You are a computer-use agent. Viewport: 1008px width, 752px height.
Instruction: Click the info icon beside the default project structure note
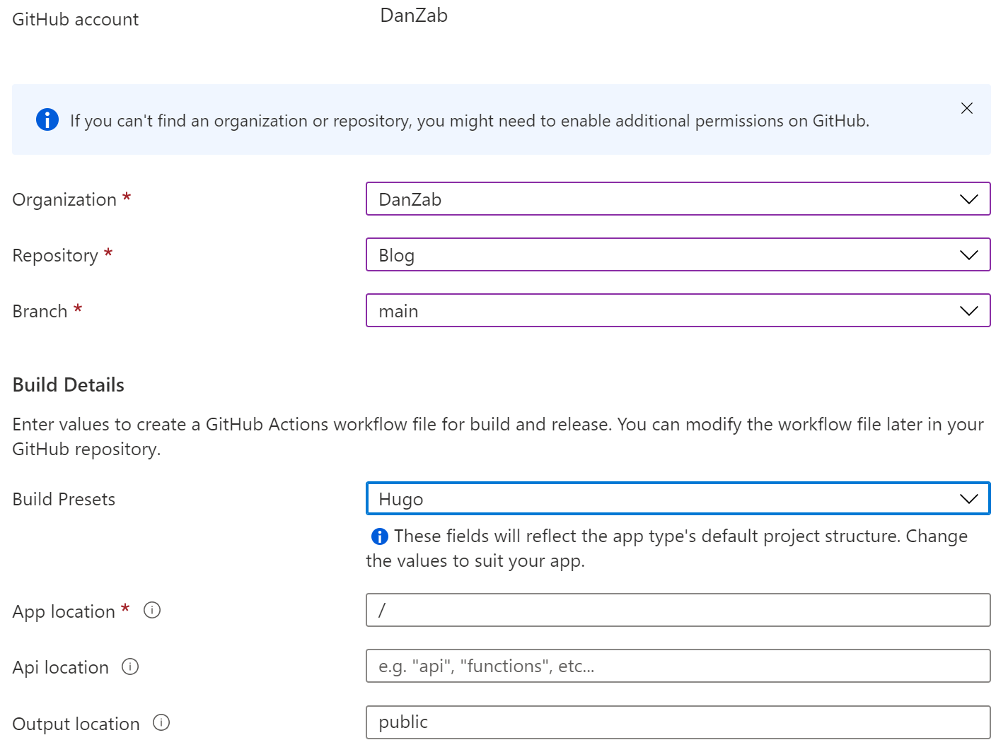[x=380, y=536]
